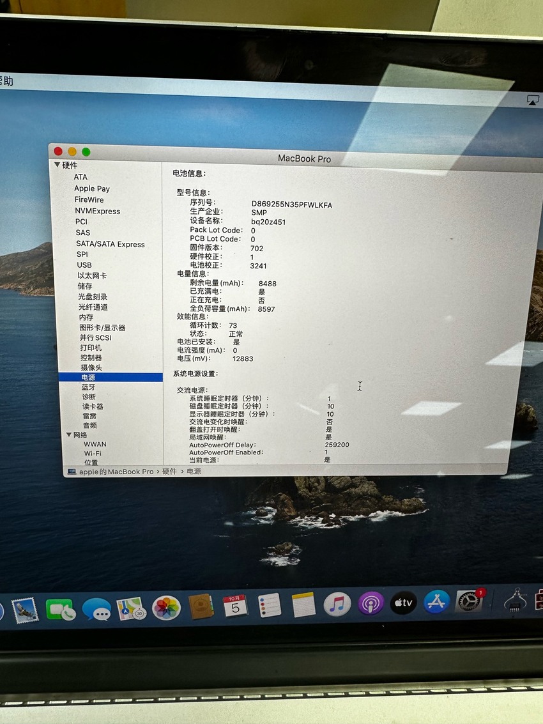Select 蓝牙 in the sidebar
Viewport: 543px width, 724px height.
(x=89, y=387)
